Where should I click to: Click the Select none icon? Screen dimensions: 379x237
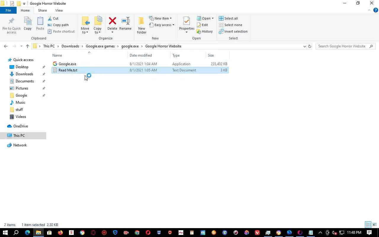coord(221,25)
